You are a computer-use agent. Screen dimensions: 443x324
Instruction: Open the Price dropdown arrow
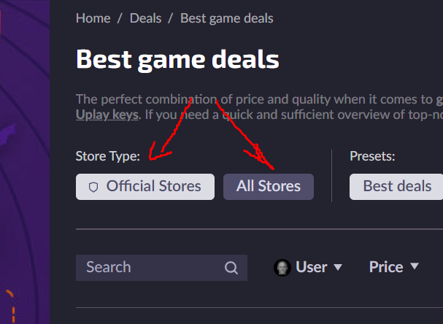coord(415,267)
